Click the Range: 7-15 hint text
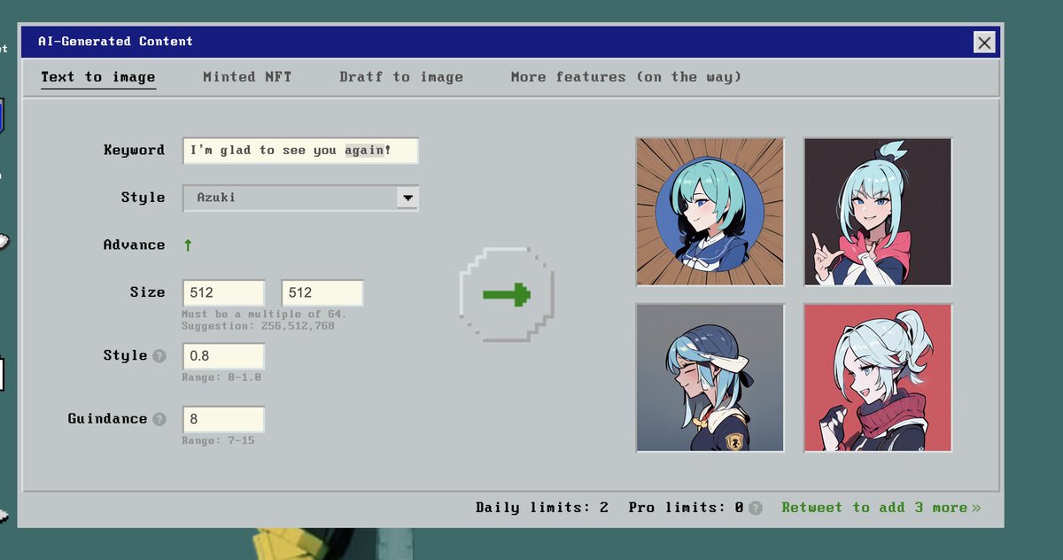This screenshot has width=1063, height=560. tap(218, 440)
